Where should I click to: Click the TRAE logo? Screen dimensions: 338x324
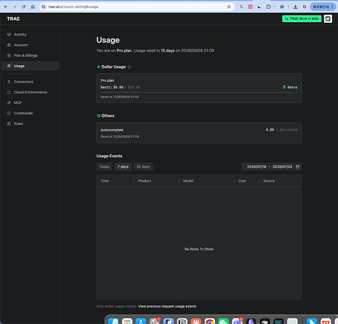point(13,19)
